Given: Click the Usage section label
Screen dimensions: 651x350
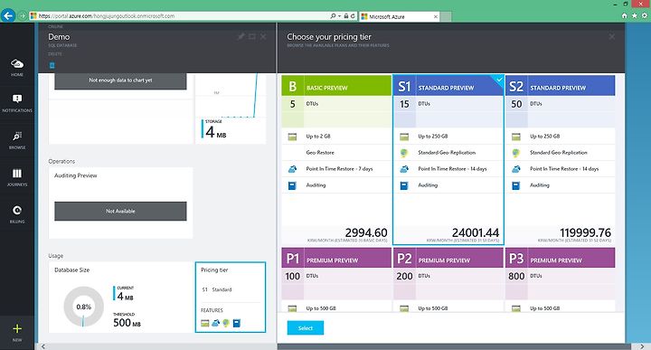Looking at the screenshot, I should (x=56, y=256).
